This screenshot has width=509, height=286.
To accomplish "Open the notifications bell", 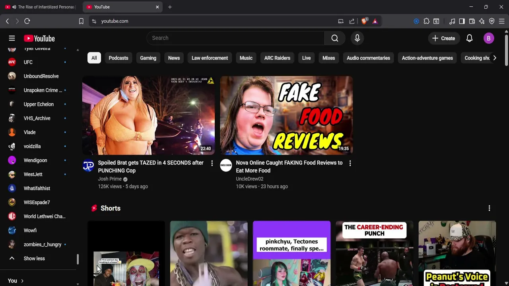I will [469, 38].
